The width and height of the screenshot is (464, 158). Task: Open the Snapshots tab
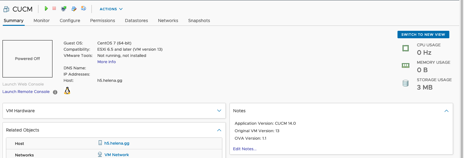click(199, 21)
